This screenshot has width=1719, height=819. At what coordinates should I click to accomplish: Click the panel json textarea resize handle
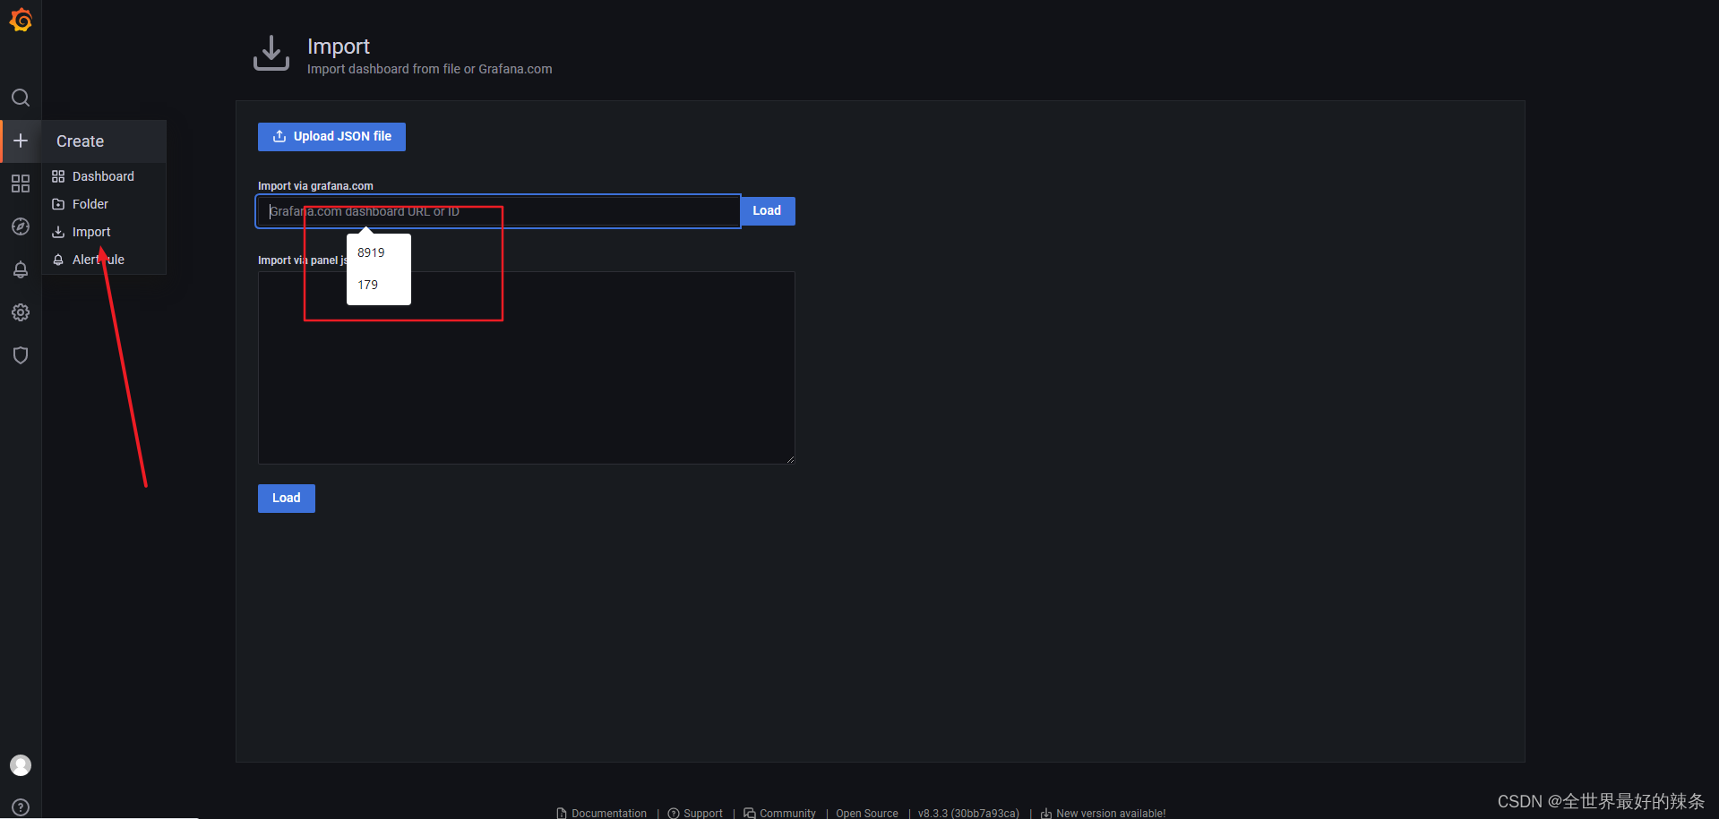(x=790, y=459)
